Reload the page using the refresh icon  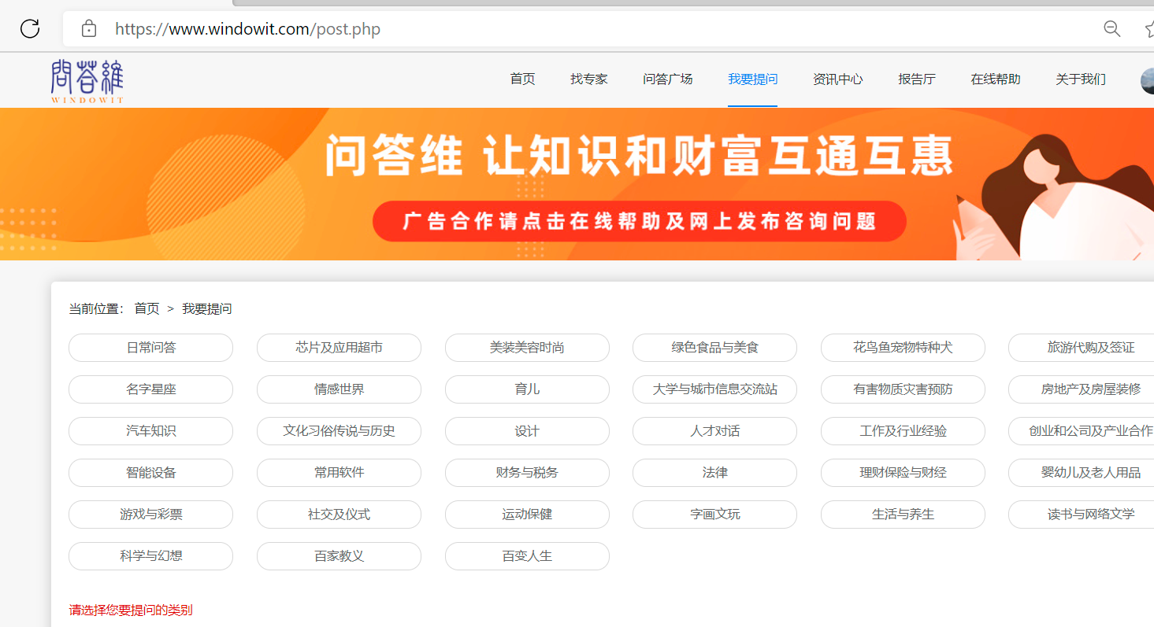pos(29,28)
